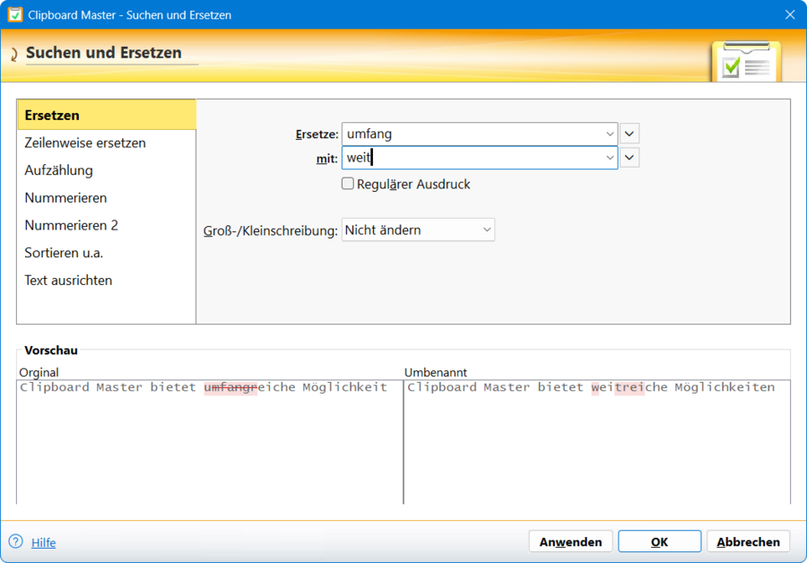Click the Orginal preview text box
The height and width of the screenshot is (563, 807).
[210, 442]
